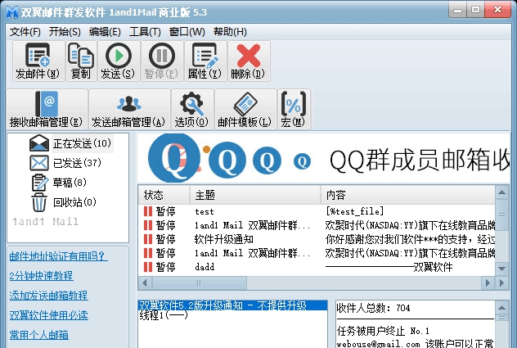Select 草稿(8) drafts folder

click(70, 183)
